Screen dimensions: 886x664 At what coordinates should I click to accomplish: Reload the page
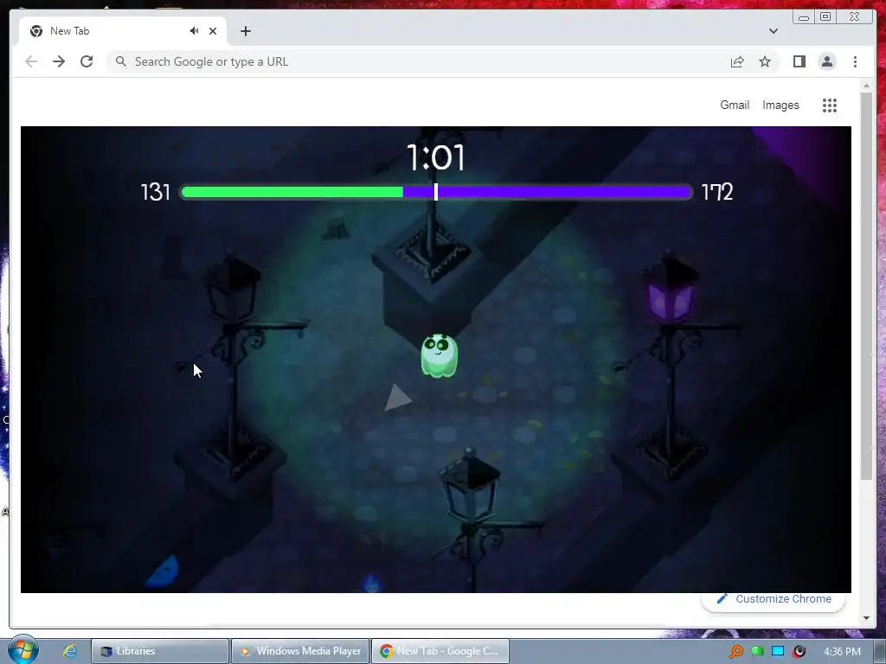(87, 61)
